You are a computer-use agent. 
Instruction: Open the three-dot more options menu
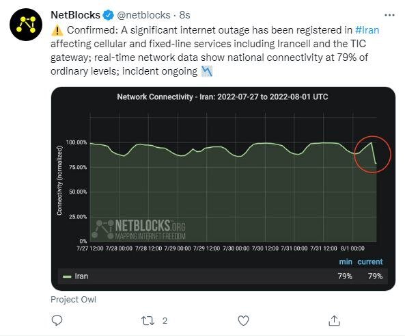tap(389, 15)
